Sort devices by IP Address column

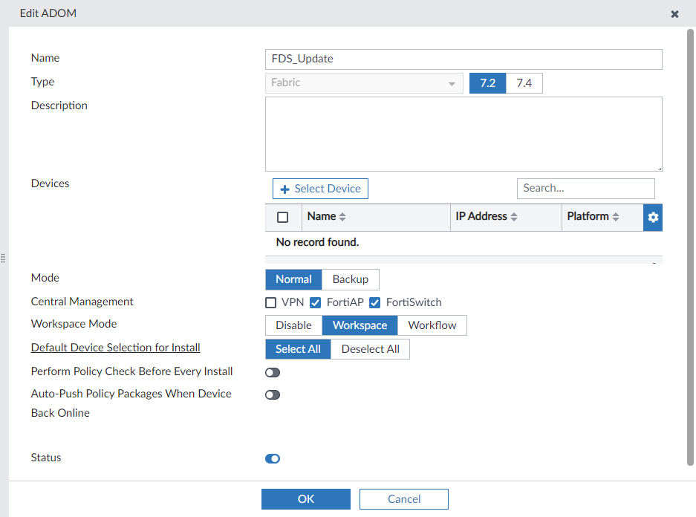(x=513, y=217)
